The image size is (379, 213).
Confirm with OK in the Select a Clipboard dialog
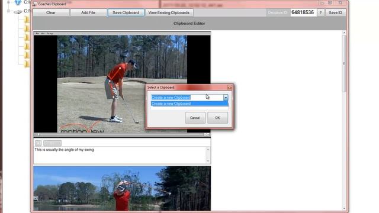217,118
